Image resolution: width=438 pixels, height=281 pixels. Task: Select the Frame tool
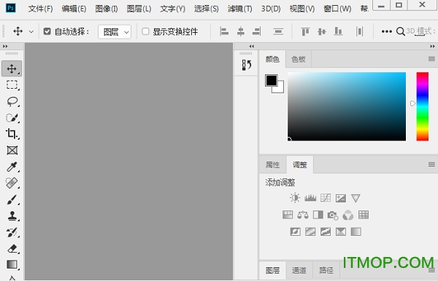[x=12, y=151]
